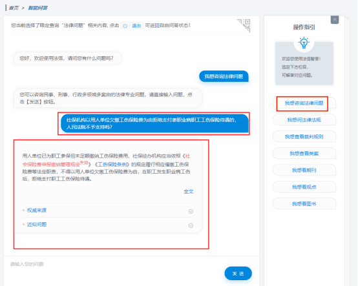
Task: Select 我想问法律法规 option
Action: point(304,119)
